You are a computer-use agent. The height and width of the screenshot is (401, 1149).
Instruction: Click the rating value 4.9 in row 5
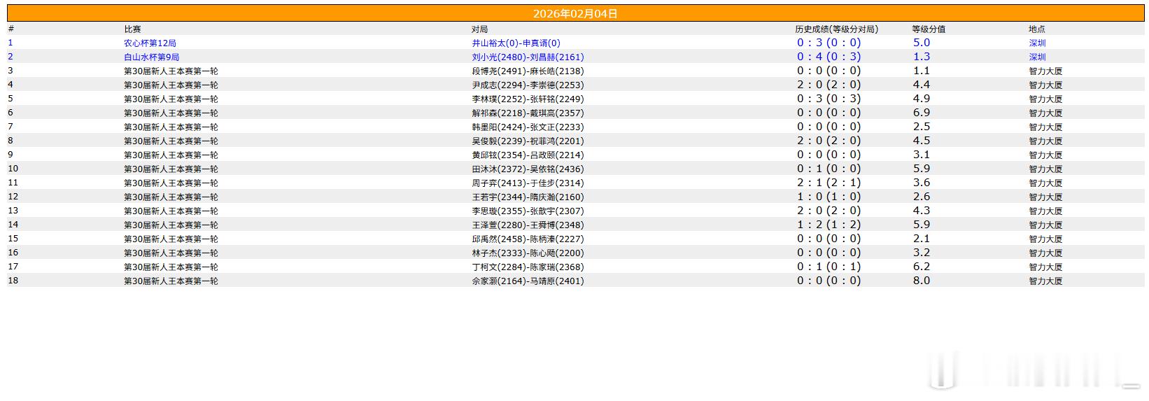click(x=922, y=99)
